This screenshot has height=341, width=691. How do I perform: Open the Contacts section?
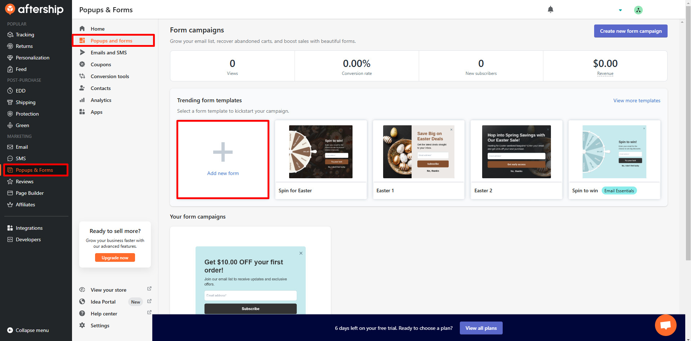tap(100, 88)
